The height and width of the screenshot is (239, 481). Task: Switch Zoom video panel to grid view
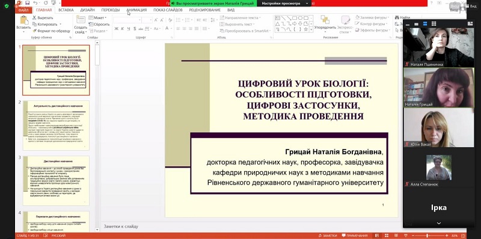pos(434,23)
